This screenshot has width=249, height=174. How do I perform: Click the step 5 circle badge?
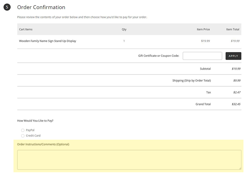[7, 7]
